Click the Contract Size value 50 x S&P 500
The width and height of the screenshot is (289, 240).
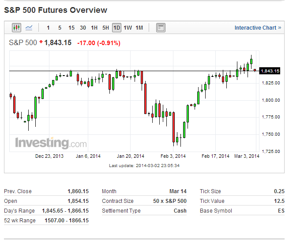170,201
